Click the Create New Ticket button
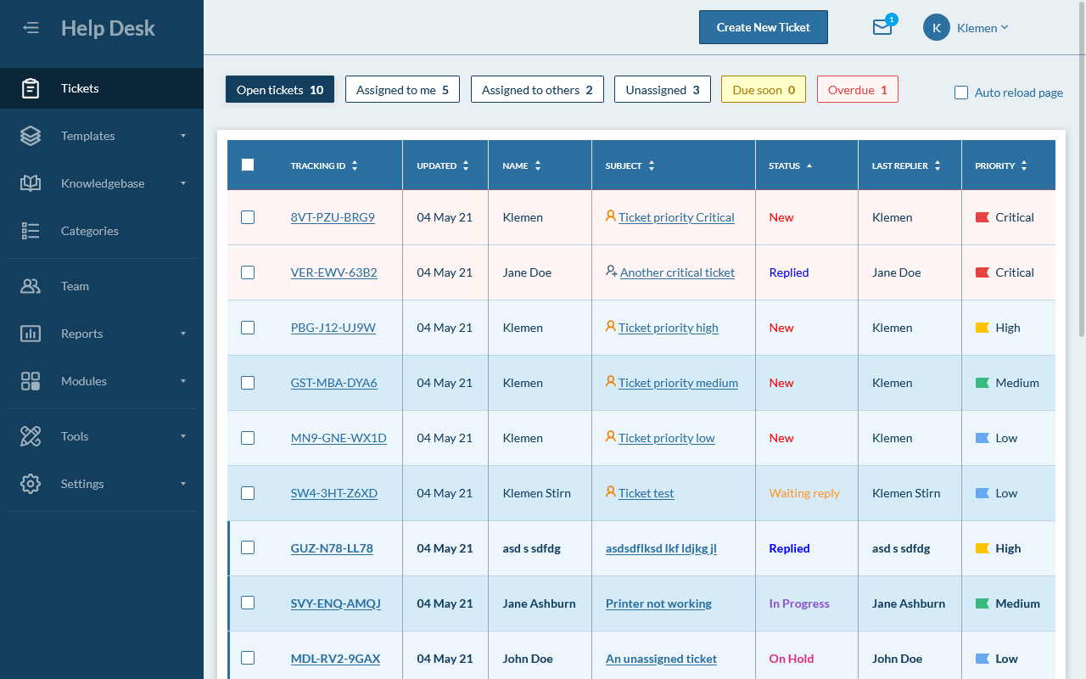This screenshot has height=679, width=1086. pyautogui.click(x=763, y=26)
